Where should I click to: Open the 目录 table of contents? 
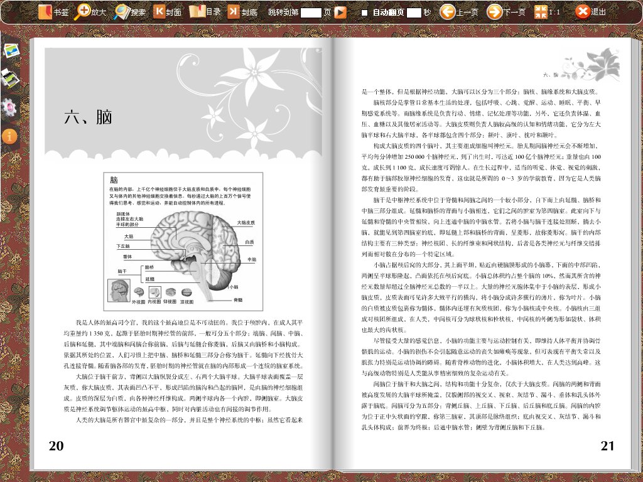pyautogui.click(x=205, y=12)
